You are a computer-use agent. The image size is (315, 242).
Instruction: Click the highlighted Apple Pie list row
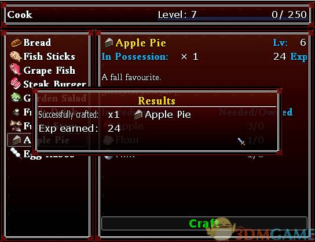click(47, 140)
